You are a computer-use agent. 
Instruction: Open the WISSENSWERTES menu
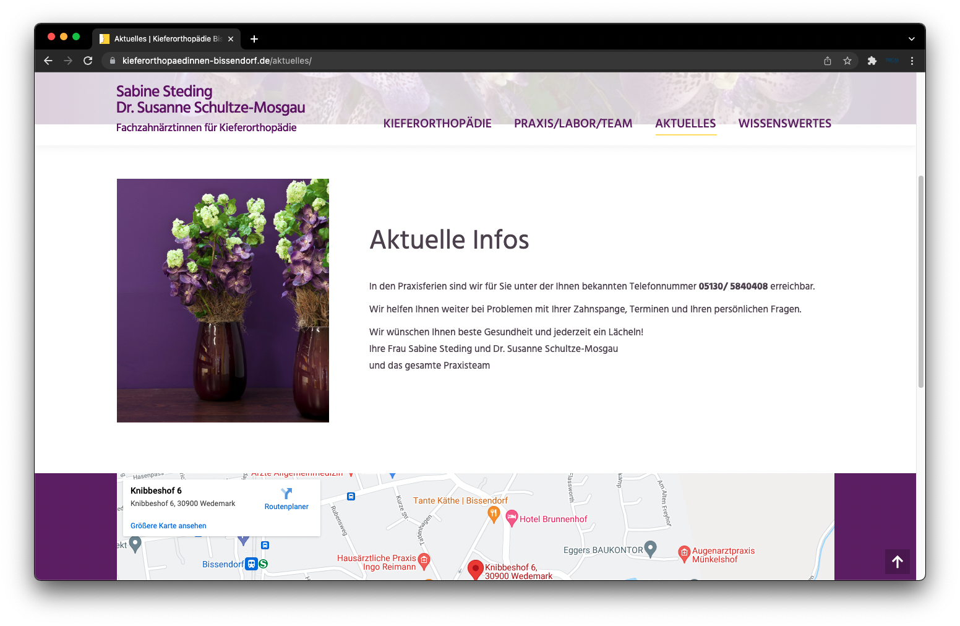pos(784,123)
